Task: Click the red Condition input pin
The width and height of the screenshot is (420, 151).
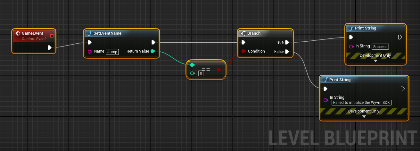Action: [x=243, y=51]
